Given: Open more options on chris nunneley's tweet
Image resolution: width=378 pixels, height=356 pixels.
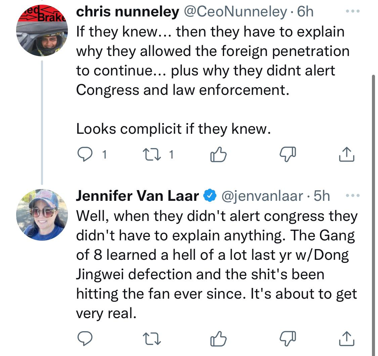Looking at the screenshot, I should point(352,11).
